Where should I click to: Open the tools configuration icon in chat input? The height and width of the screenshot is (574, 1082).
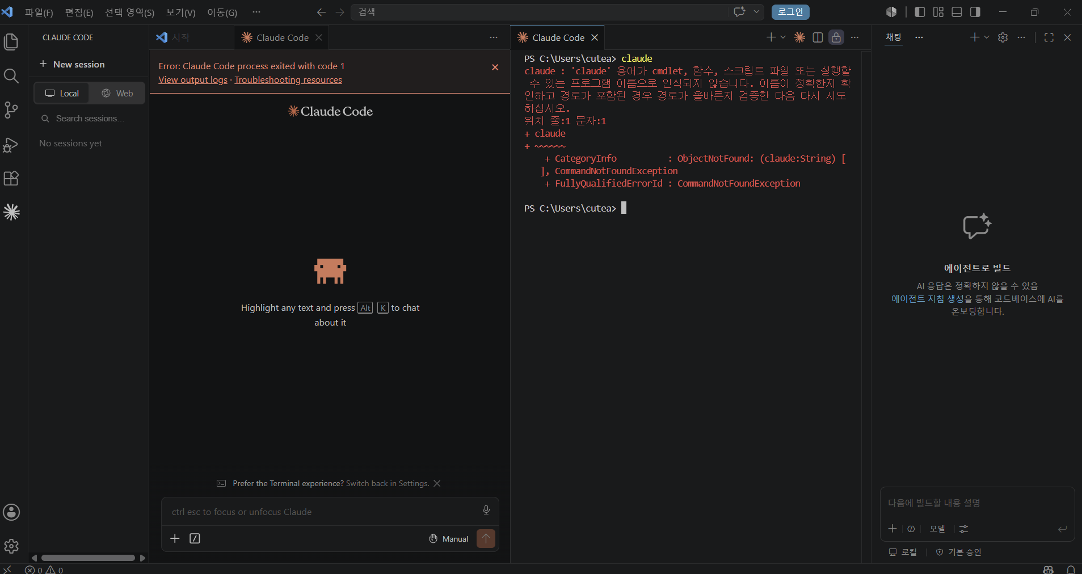[x=963, y=529]
